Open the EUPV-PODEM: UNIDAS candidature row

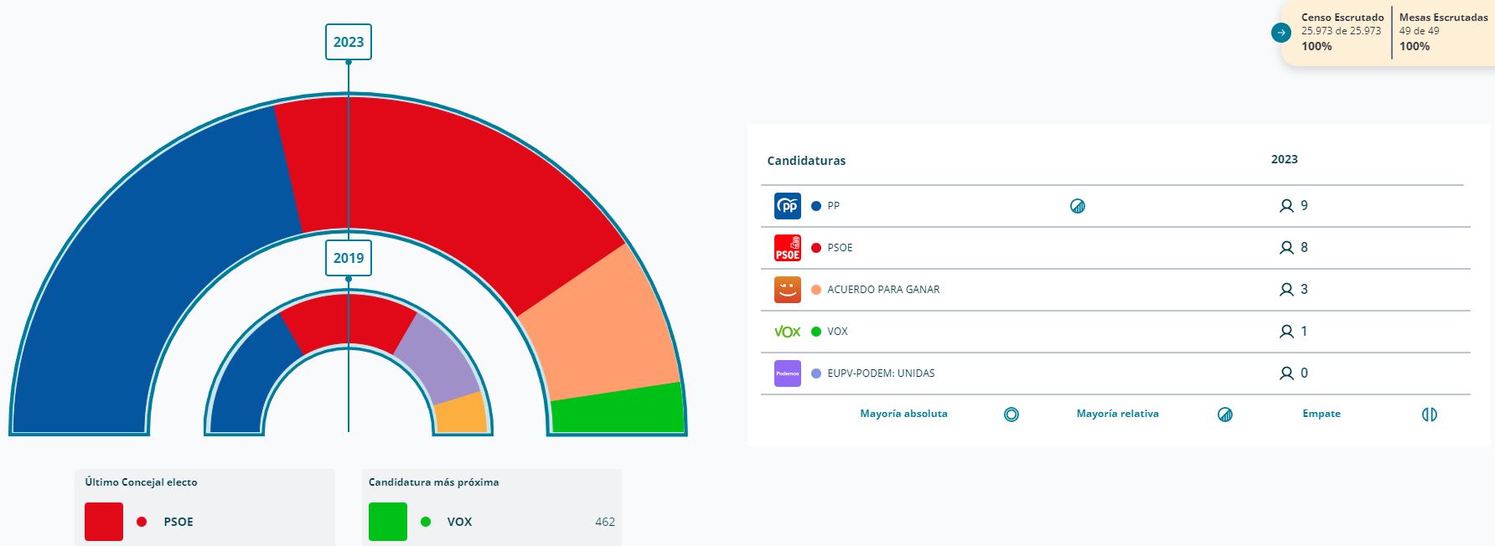pos(881,373)
